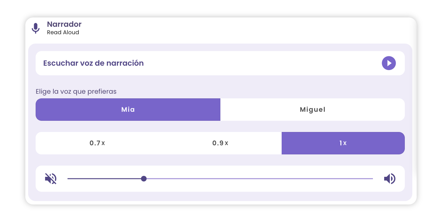Image resolution: width=442 pixels, height=221 pixels.
Task: Click the x in 0.9x speed label
Action: (x=227, y=143)
